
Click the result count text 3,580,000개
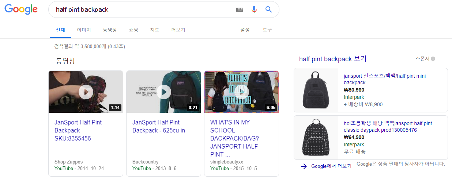click(x=90, y=46)
